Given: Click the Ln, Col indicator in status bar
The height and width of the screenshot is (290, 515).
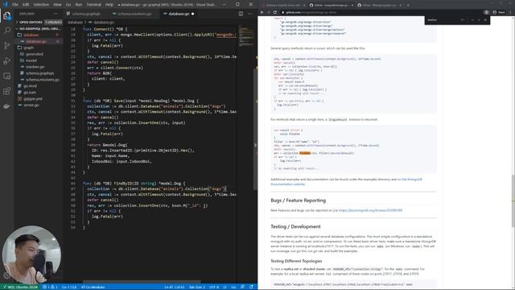Looking at the screenshot, I should click(175, 287).
